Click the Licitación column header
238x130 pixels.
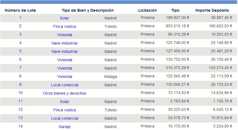click(147, 10)
